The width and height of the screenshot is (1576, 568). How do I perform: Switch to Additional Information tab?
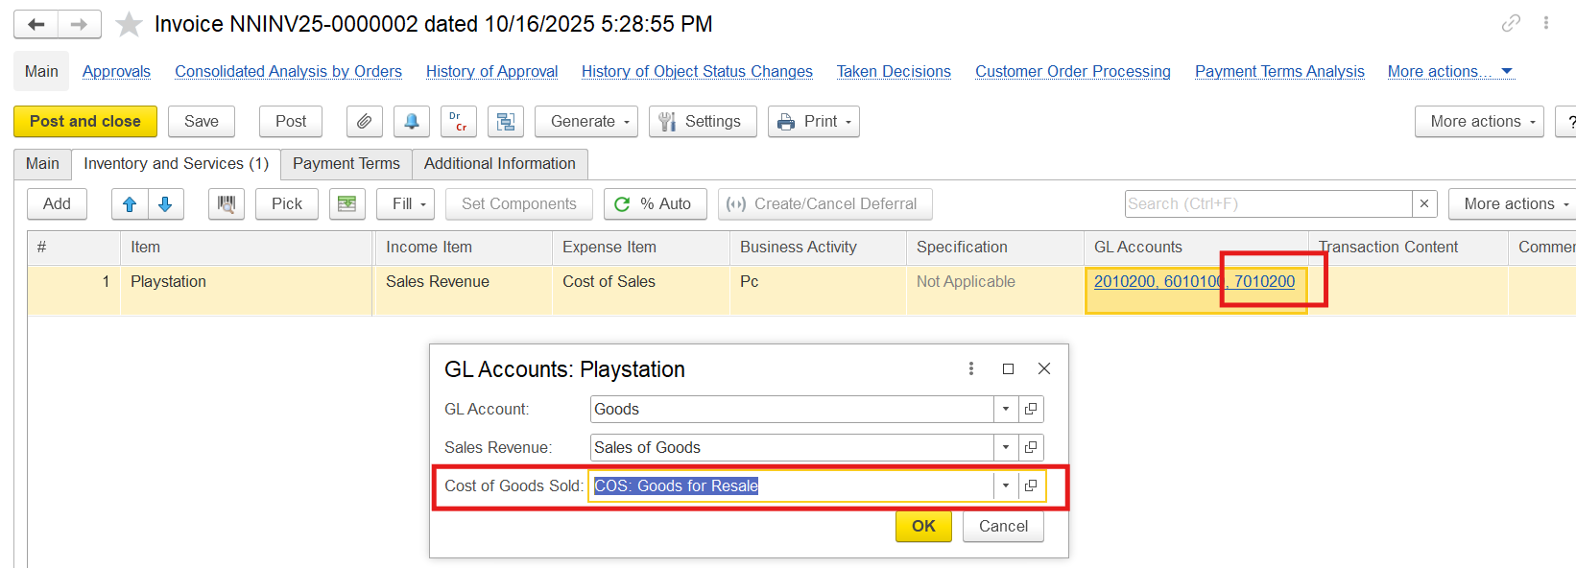(x=499, y=164)
